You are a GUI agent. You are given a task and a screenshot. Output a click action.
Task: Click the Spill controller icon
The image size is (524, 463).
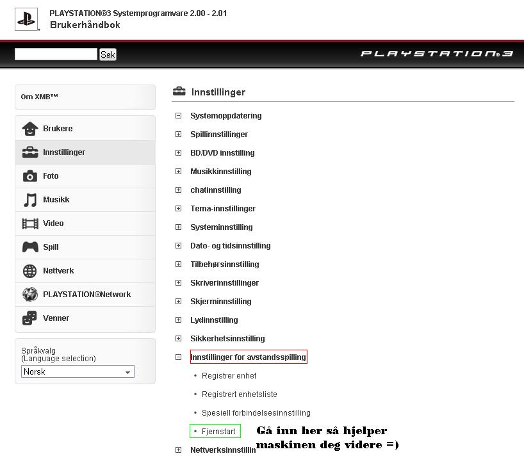(30, 247)
